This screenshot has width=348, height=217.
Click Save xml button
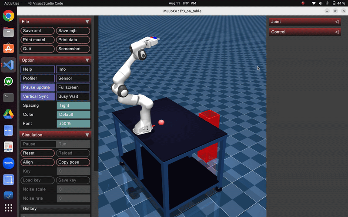coord(37,31)
